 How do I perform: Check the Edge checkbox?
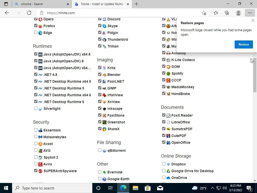pos(36,32)
